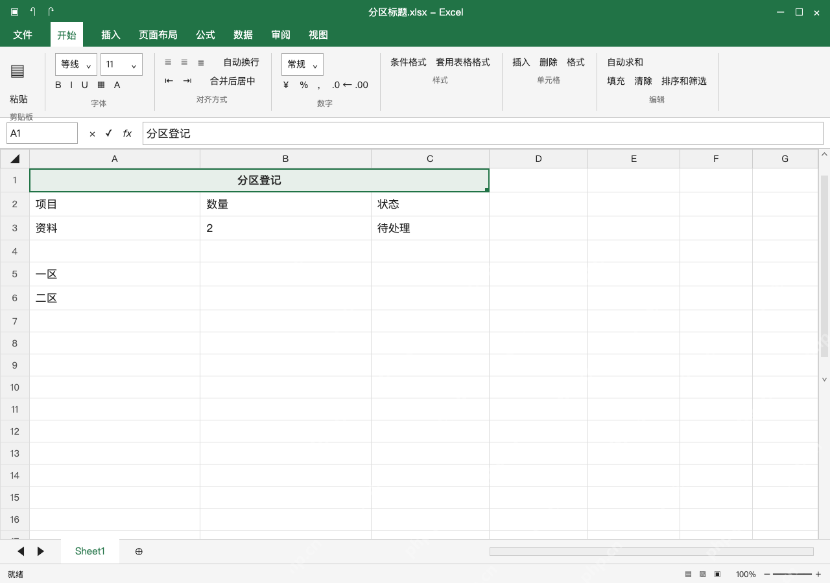Open the 文件 menu

[x=23, y=35]
